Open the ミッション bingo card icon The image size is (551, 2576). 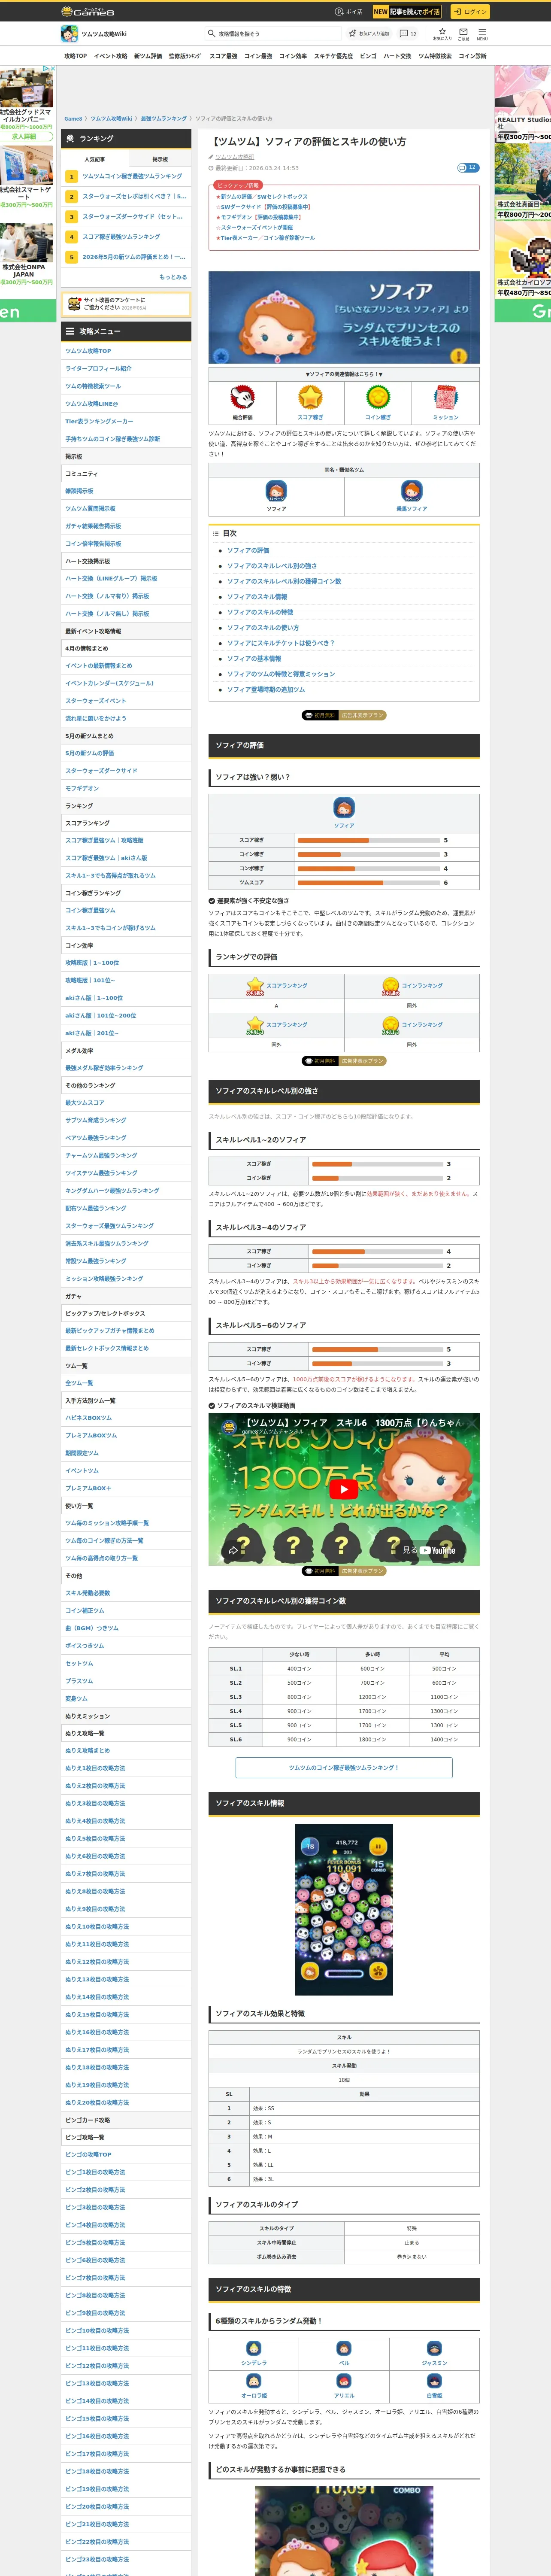(x=446, y=398)
